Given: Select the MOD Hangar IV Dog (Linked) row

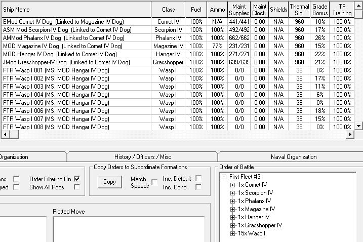Looking at the screenshot, I should (x=178, y=54).
